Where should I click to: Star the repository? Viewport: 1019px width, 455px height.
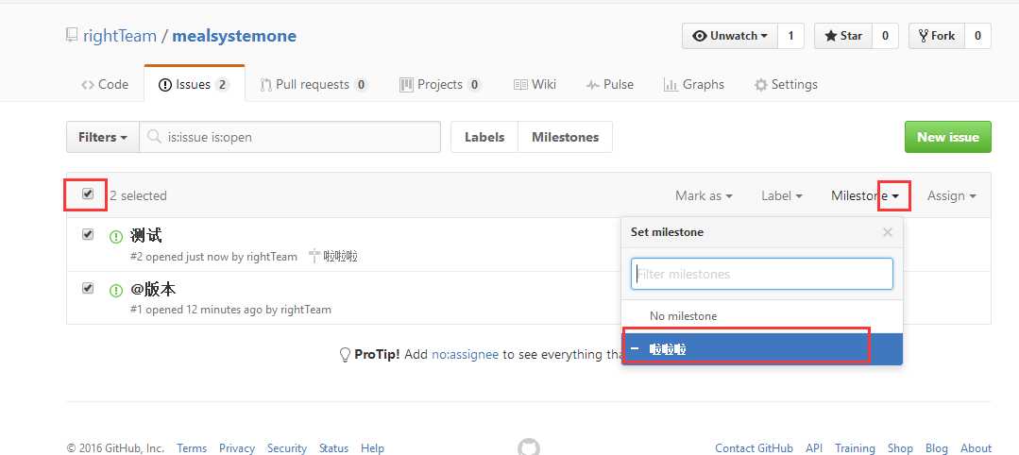[x=843, y=36]
